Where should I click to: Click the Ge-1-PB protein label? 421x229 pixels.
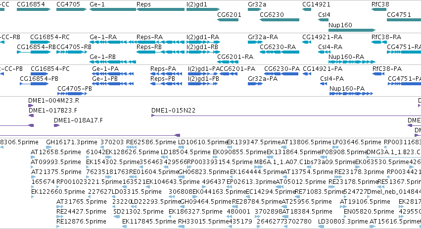click(x=105, y=79)
